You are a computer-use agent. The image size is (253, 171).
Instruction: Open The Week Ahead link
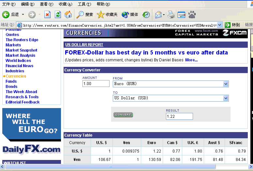click(x=21, y=92)
